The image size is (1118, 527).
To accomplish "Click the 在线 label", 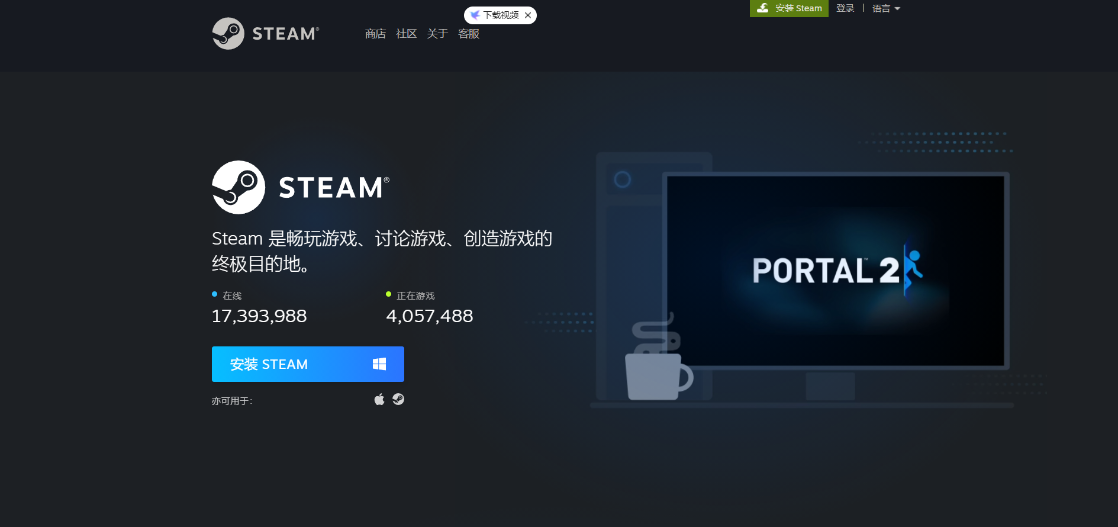I will pyautogui.click(x=232, y=295).
